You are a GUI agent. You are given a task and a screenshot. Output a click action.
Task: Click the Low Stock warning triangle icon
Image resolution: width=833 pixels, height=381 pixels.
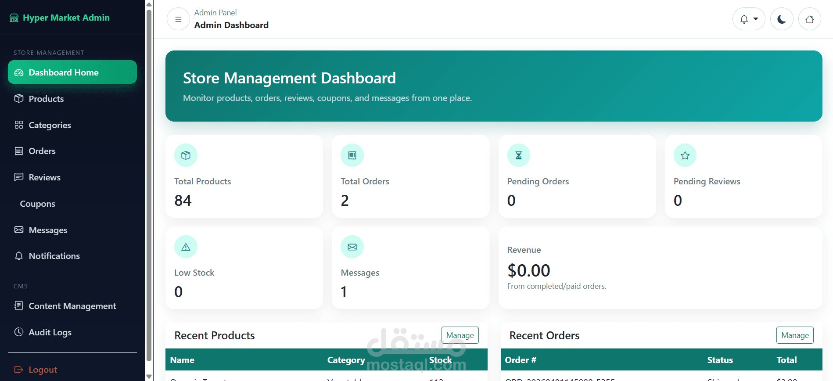[x=186, y=247]
